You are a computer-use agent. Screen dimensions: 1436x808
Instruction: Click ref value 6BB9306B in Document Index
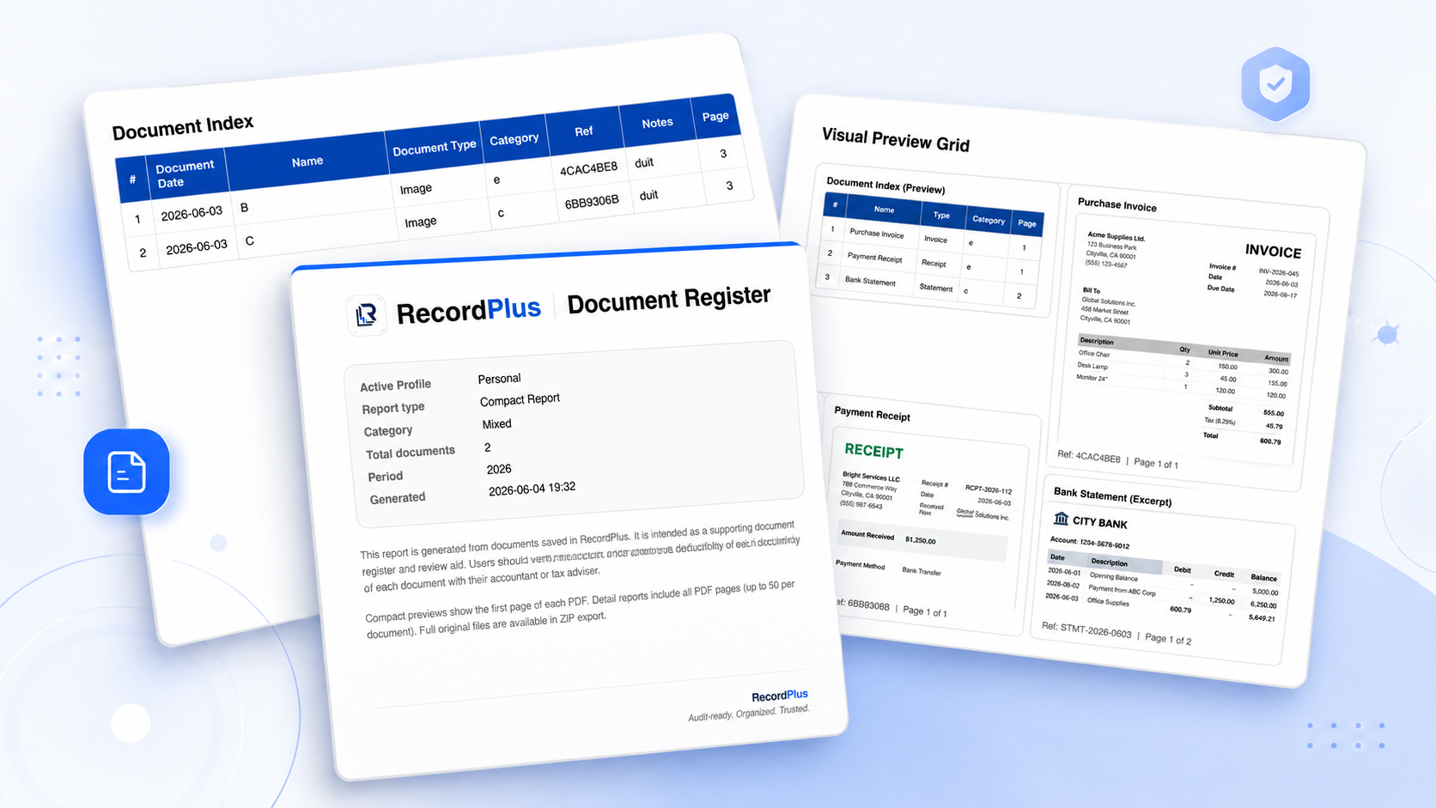pyautogui.click(x=592, y=202)
